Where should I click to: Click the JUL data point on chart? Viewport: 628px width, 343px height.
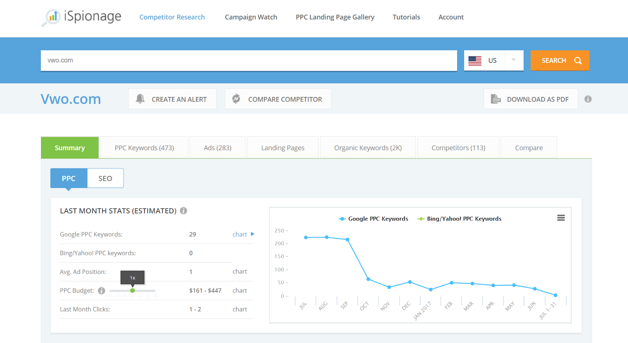(306, 237)
